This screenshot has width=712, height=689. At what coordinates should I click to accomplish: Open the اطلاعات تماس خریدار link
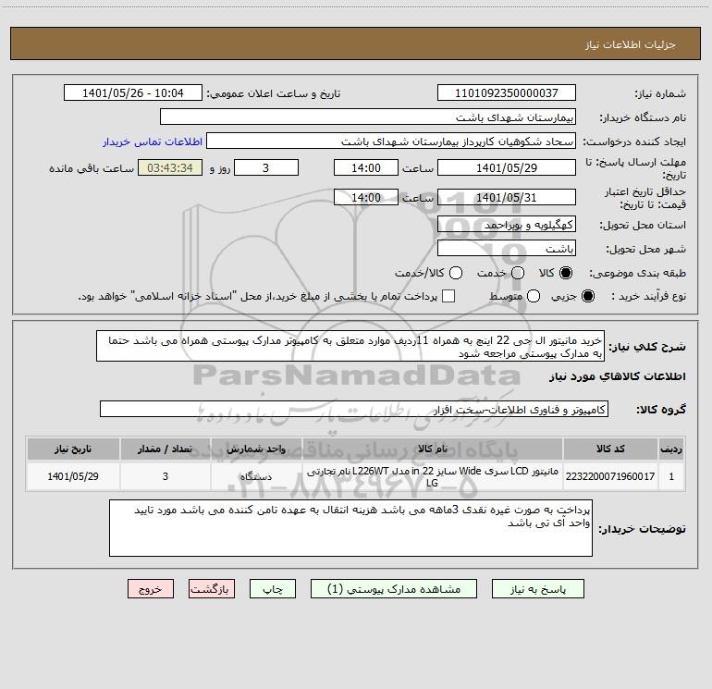[x=153, y=141]
